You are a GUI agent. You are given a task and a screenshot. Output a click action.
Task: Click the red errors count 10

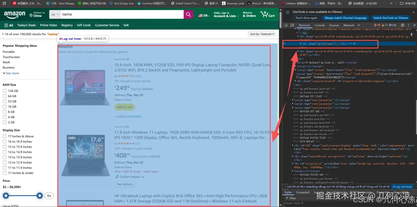[x=377, y=25]
